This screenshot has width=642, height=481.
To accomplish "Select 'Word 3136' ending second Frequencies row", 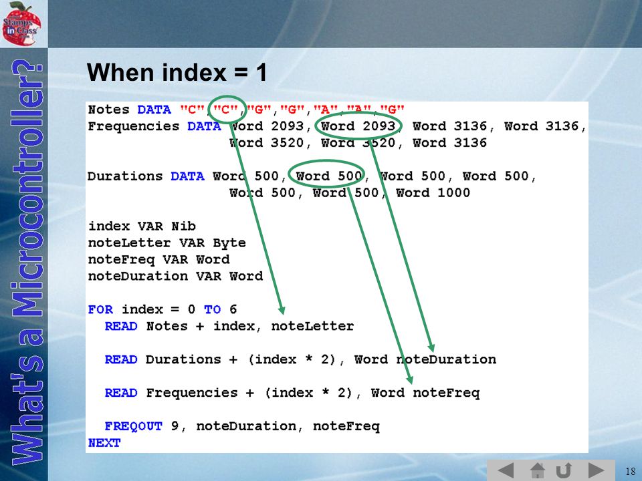I will [449, 142].
